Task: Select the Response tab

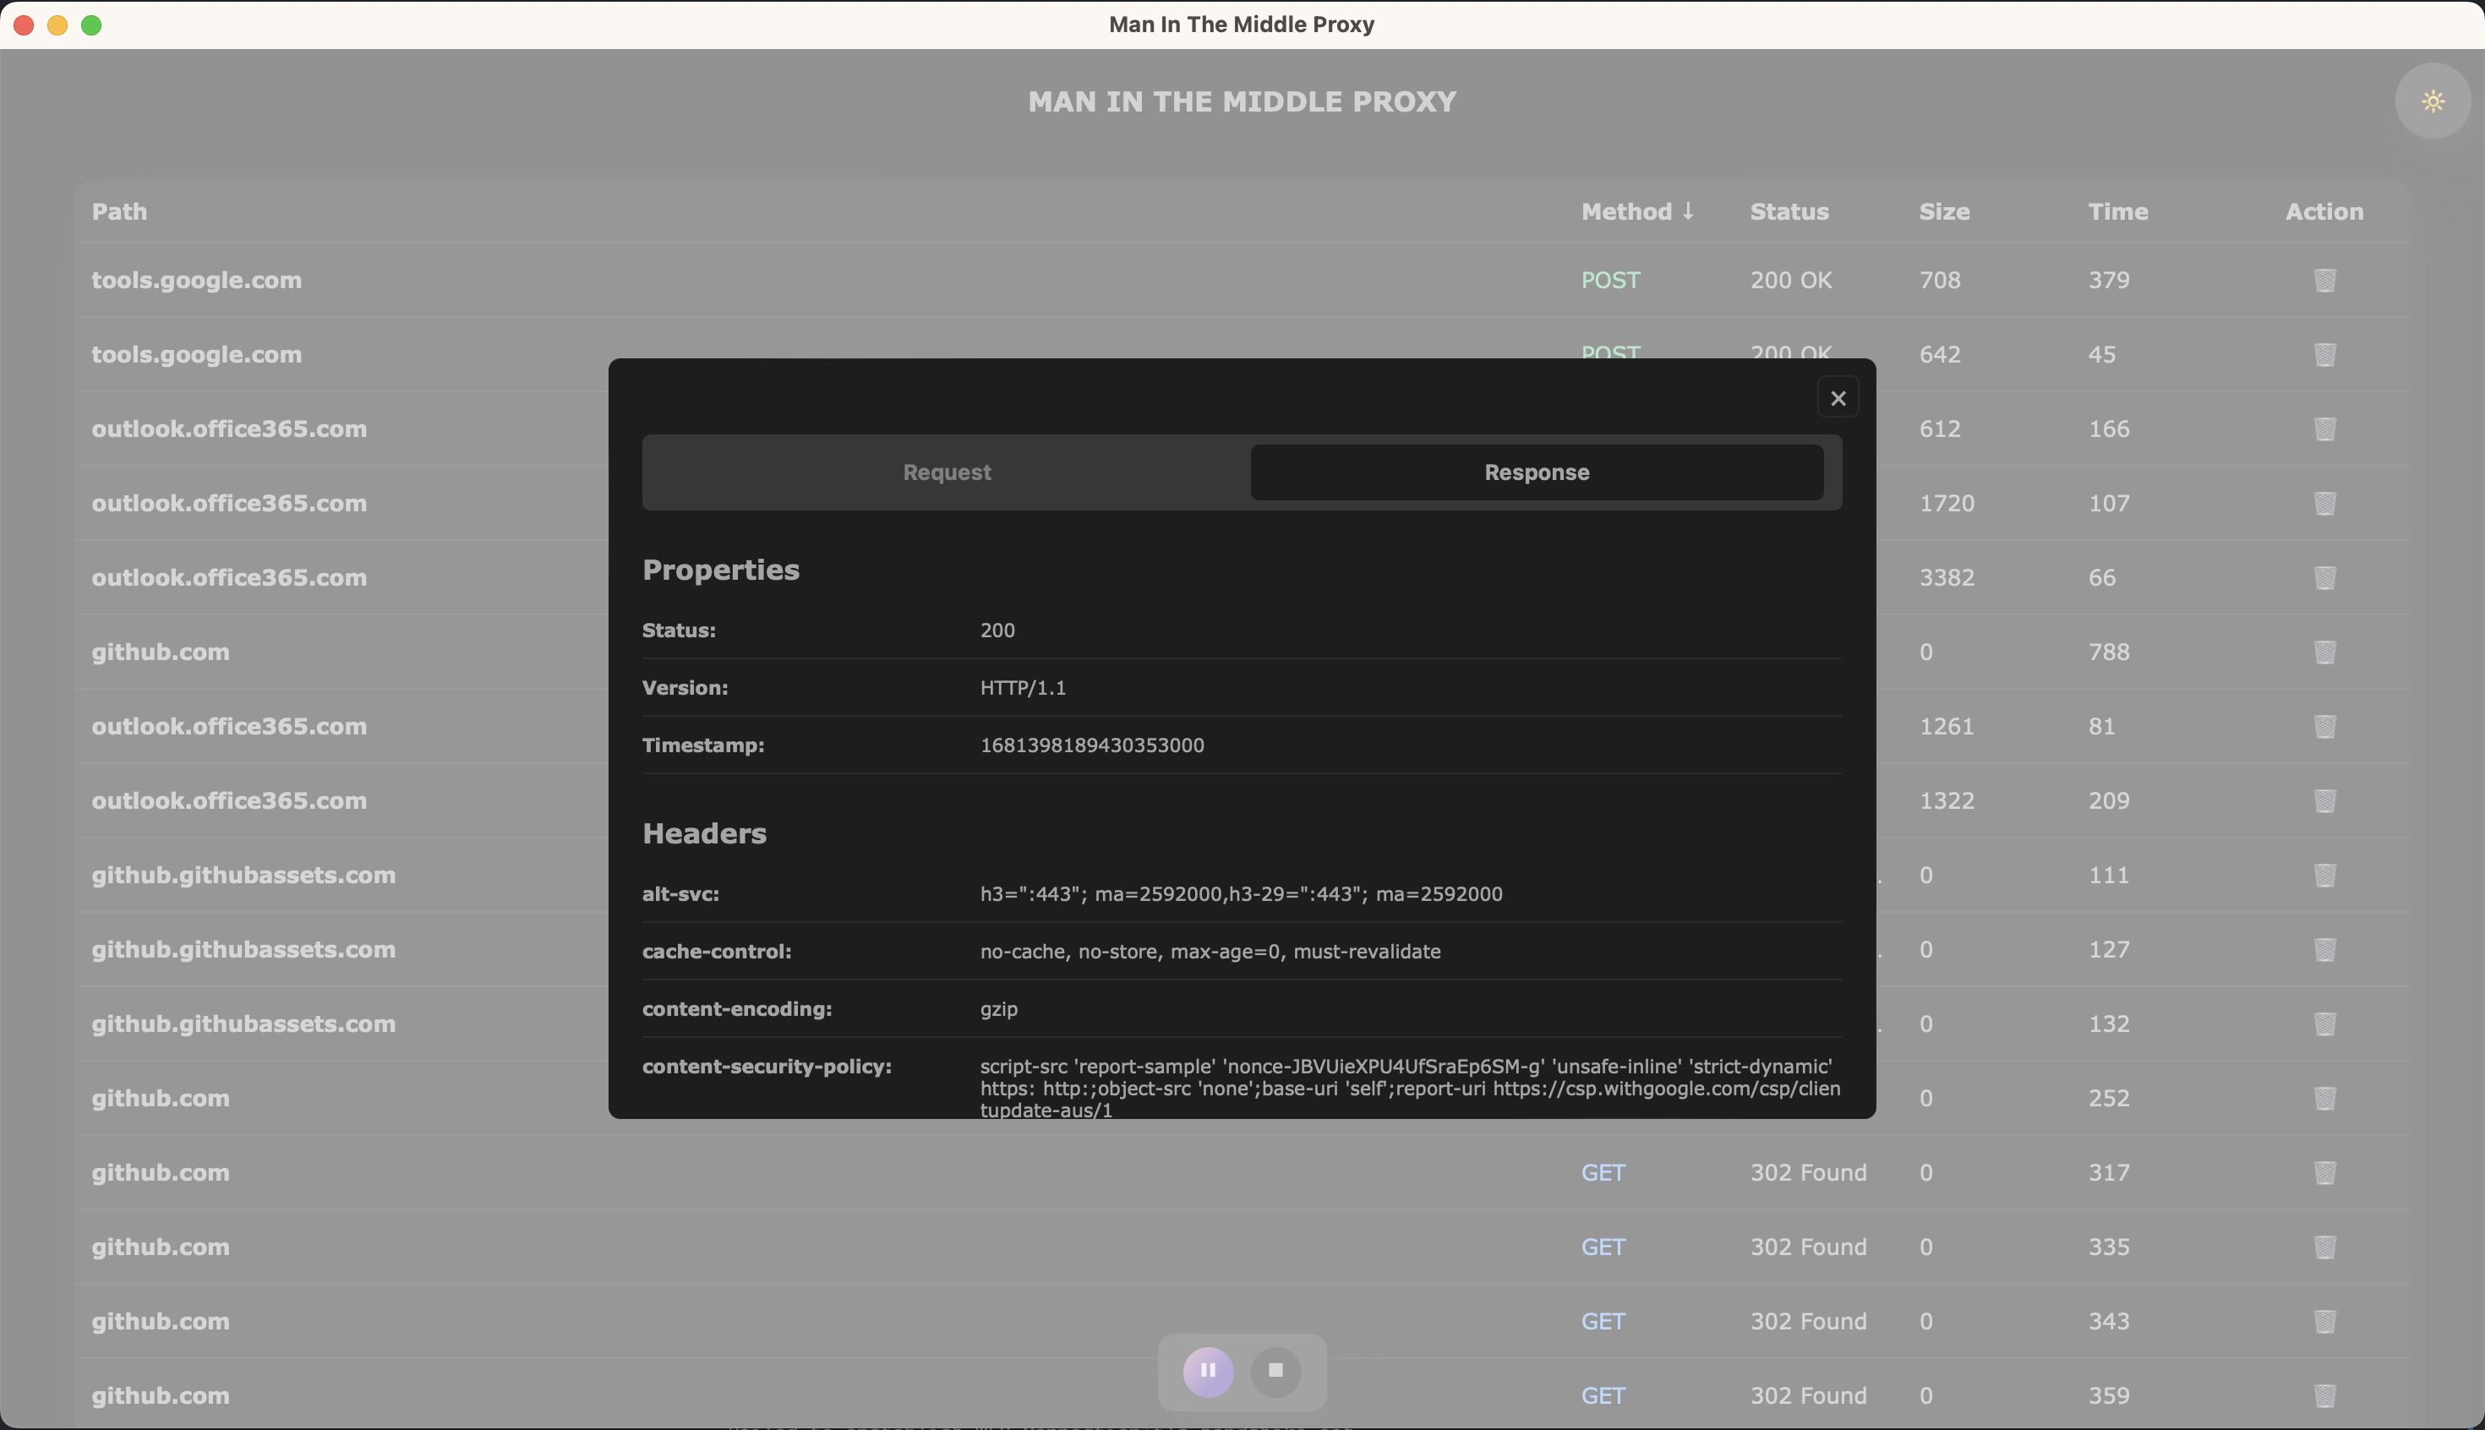Action: [x=1536, y=472]
